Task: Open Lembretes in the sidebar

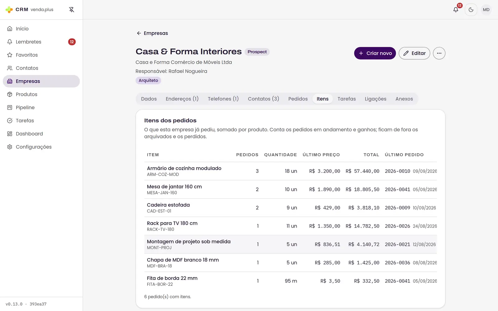Action: click(41, 42)
